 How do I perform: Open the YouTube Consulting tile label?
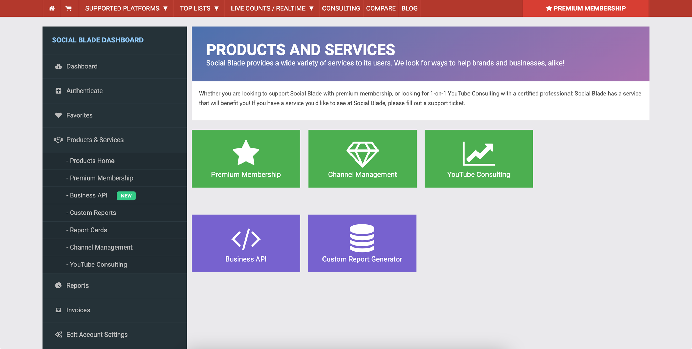pos(479,174)
